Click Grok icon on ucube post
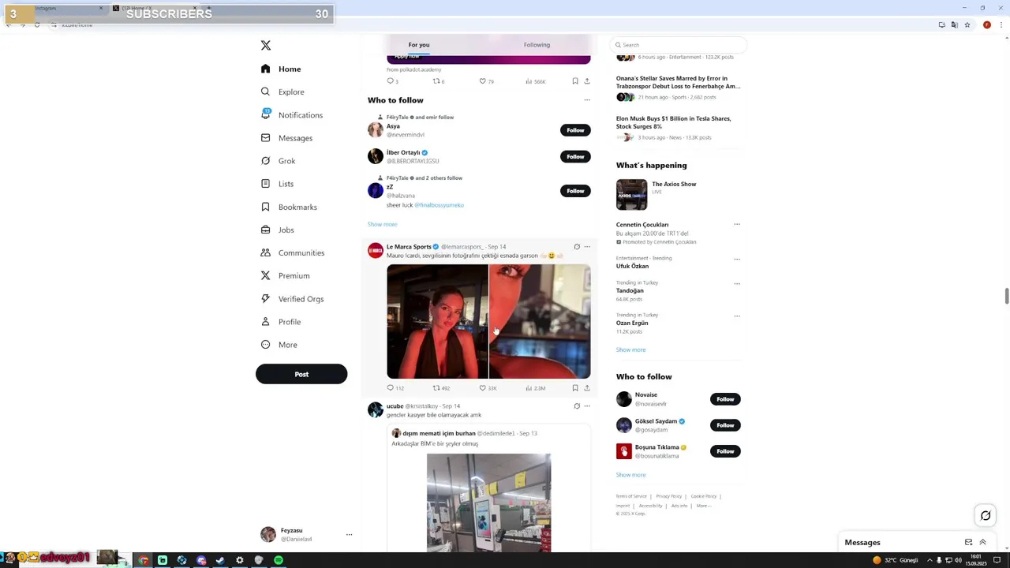 (577, 406)
